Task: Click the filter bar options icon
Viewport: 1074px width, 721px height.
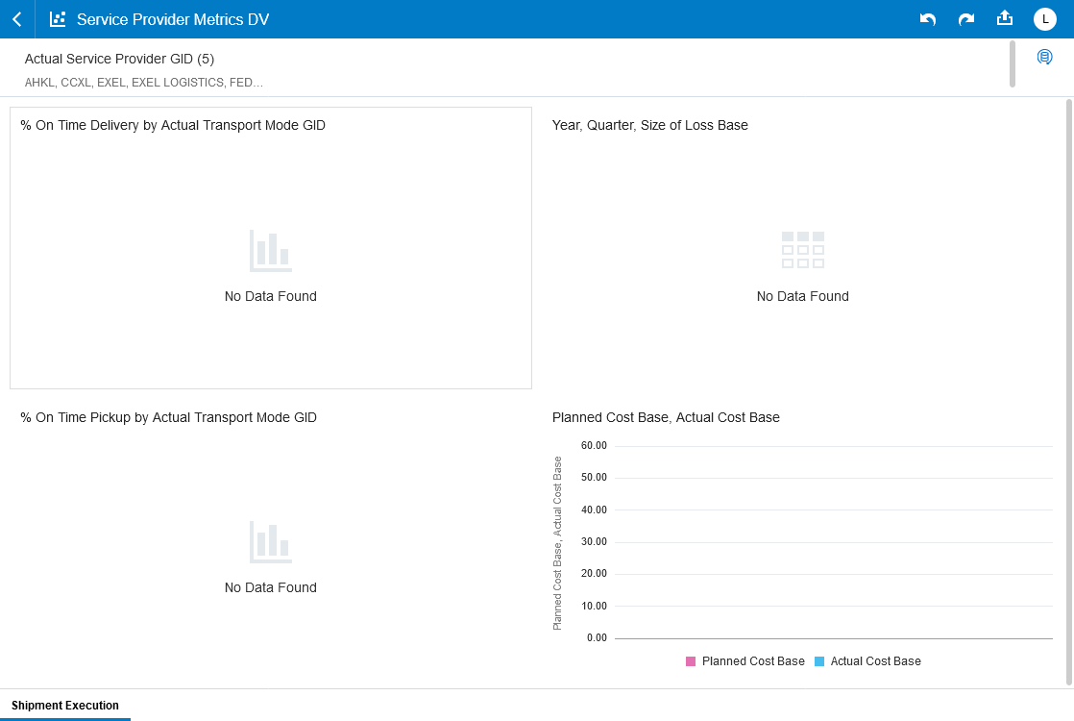Action: click(1044, 58)
